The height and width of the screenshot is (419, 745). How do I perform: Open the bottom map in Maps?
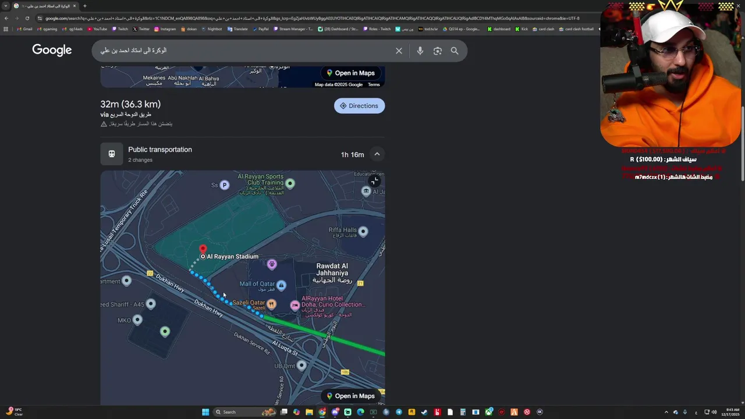coord(350,396)
